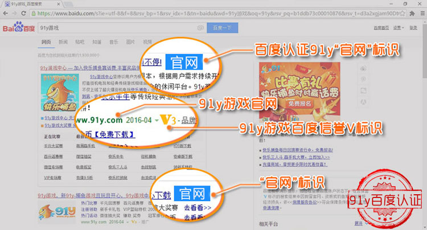The width and height of the screenshot is (427, 230).
Task: Reload the page with the refresh icon
Action: coord(23,13)
